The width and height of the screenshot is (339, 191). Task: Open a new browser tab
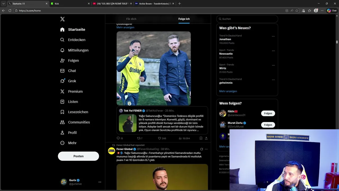[x=180, y=3]
